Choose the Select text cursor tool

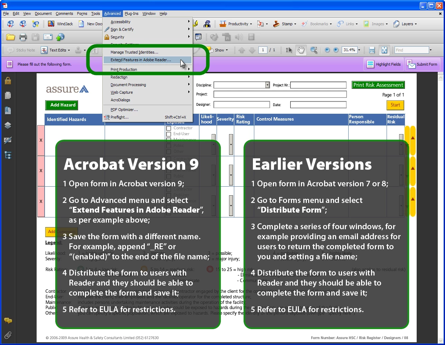click(x=289, y=50)
